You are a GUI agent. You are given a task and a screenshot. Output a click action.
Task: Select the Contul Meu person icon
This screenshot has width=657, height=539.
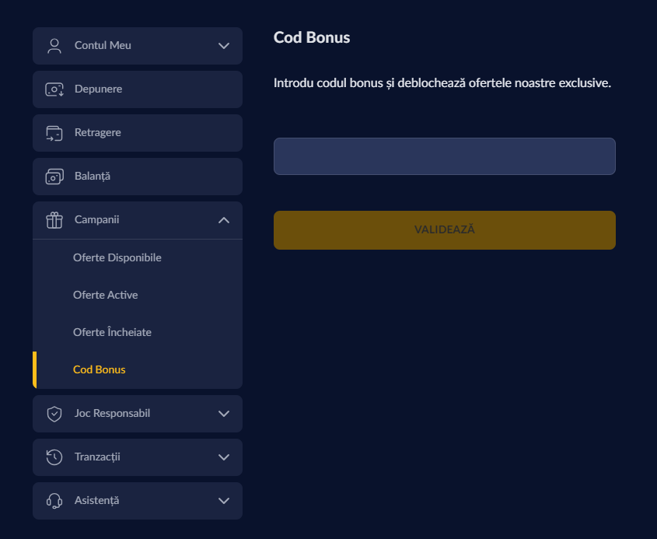coord(54,45)
